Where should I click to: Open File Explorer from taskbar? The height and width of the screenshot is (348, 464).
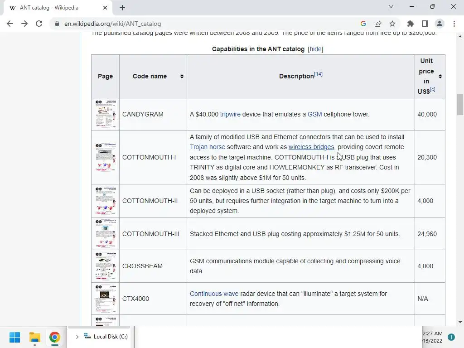[x=34, y=337]
